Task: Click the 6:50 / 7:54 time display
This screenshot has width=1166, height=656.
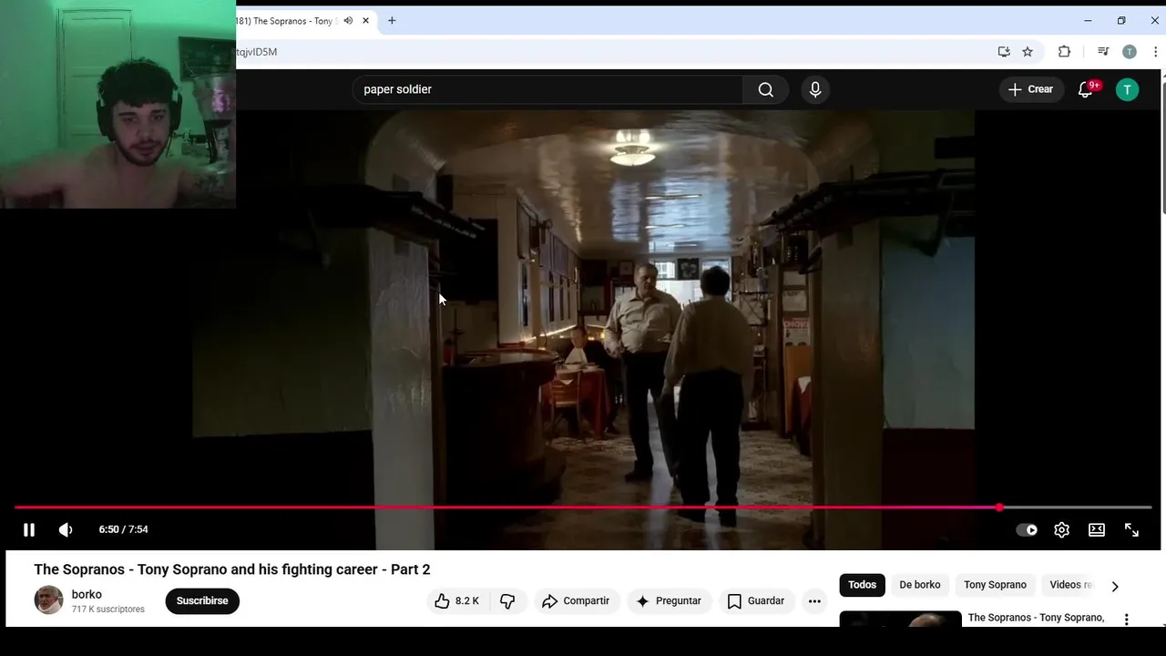Action: pos(123,529)
